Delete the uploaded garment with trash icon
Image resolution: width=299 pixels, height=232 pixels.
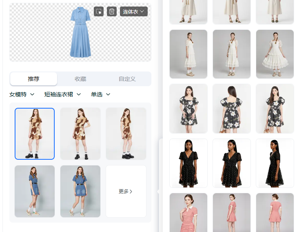[x=111, y=11]
